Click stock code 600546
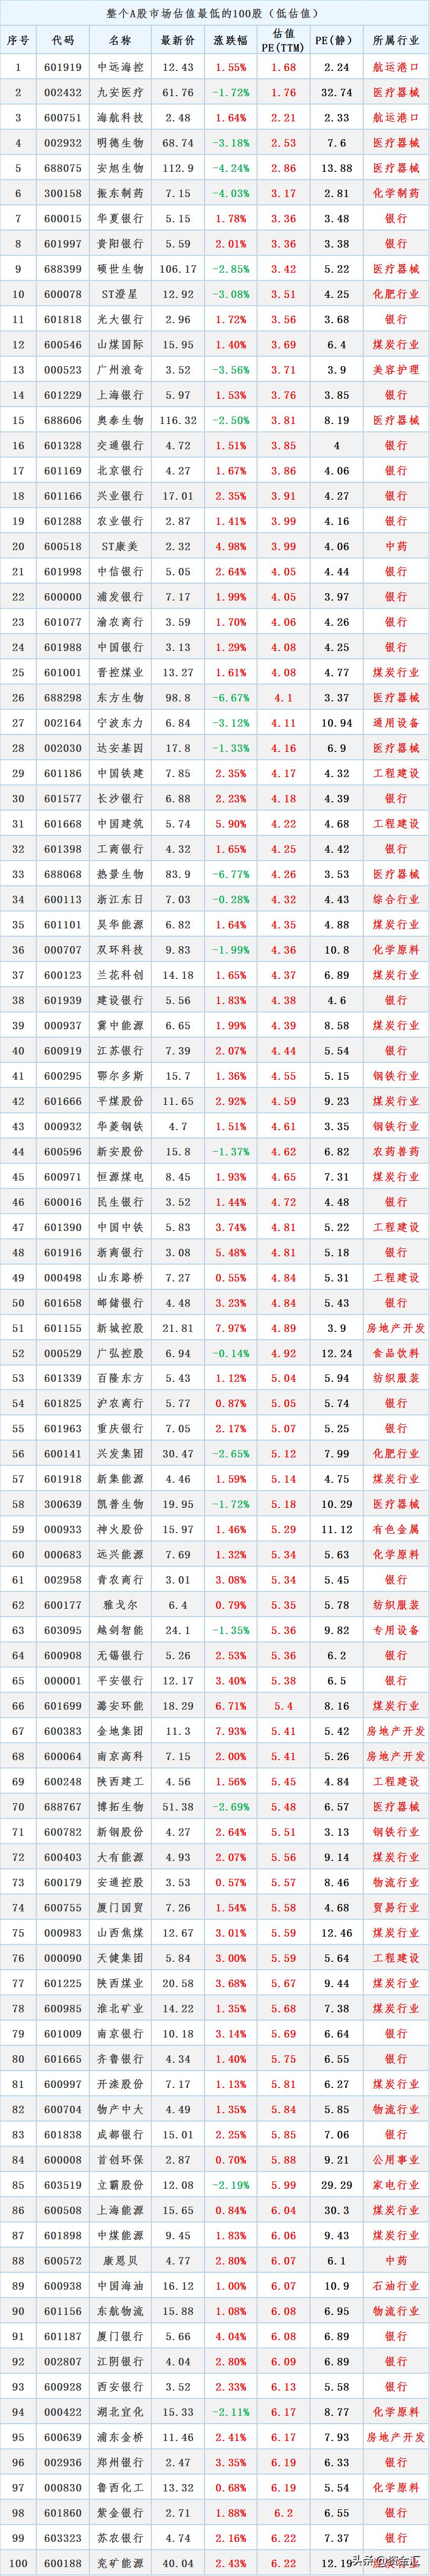Image resolution: width=430 pixels, height=2576 pixels. click(63, 344)
